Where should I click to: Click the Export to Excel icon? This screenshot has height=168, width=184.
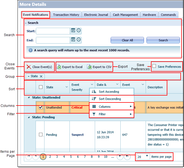[59, 67]
